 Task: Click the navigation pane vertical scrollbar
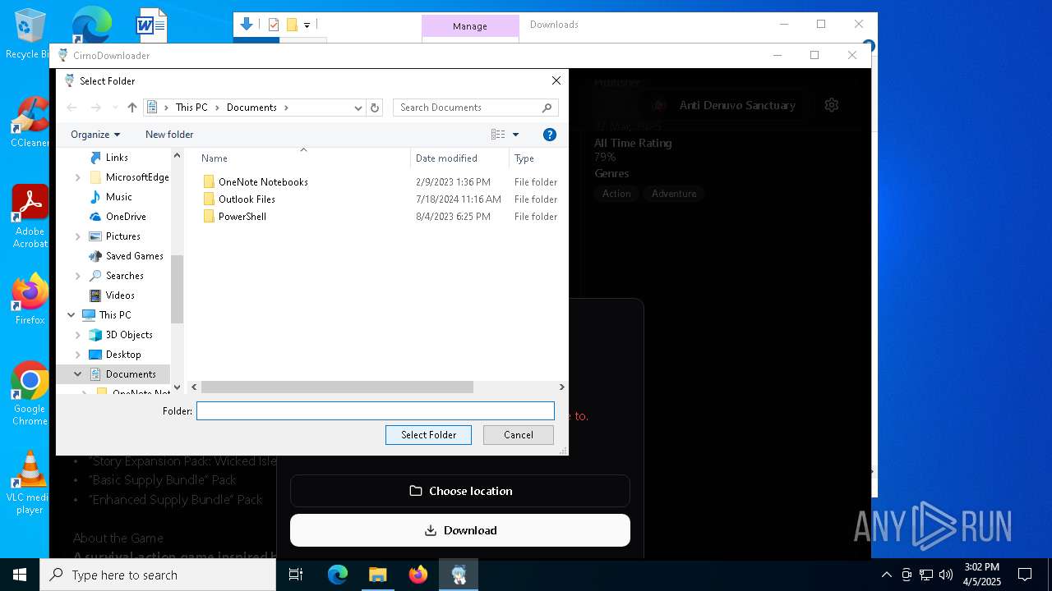tap(177, 289)
